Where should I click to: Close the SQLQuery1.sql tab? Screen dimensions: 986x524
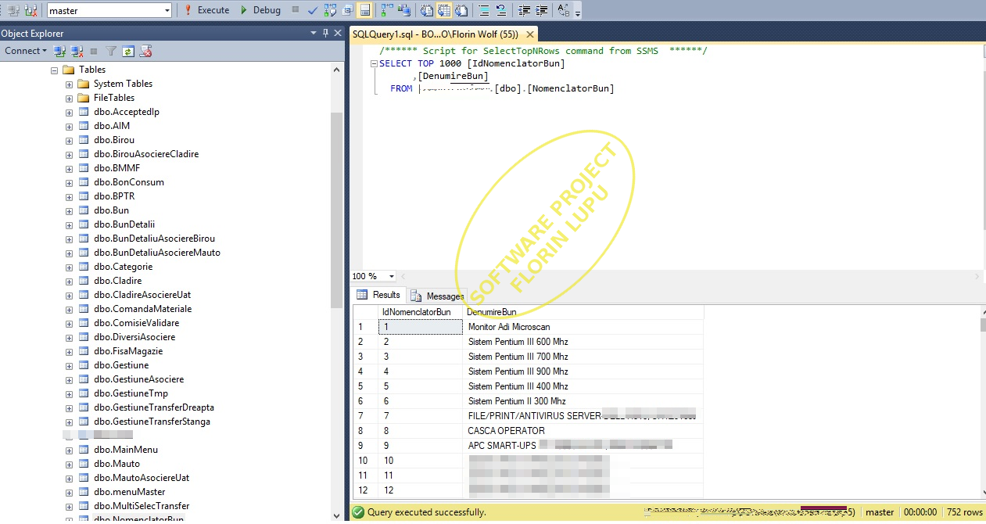point(529,34)
